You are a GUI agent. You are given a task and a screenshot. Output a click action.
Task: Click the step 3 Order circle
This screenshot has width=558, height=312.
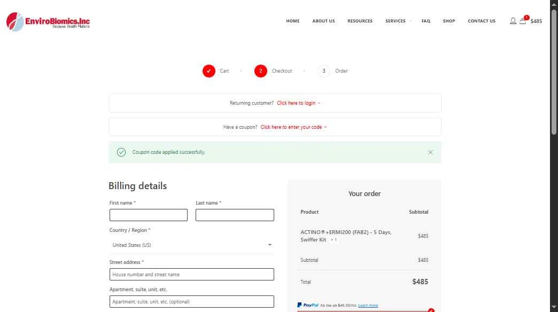point(324,71)
